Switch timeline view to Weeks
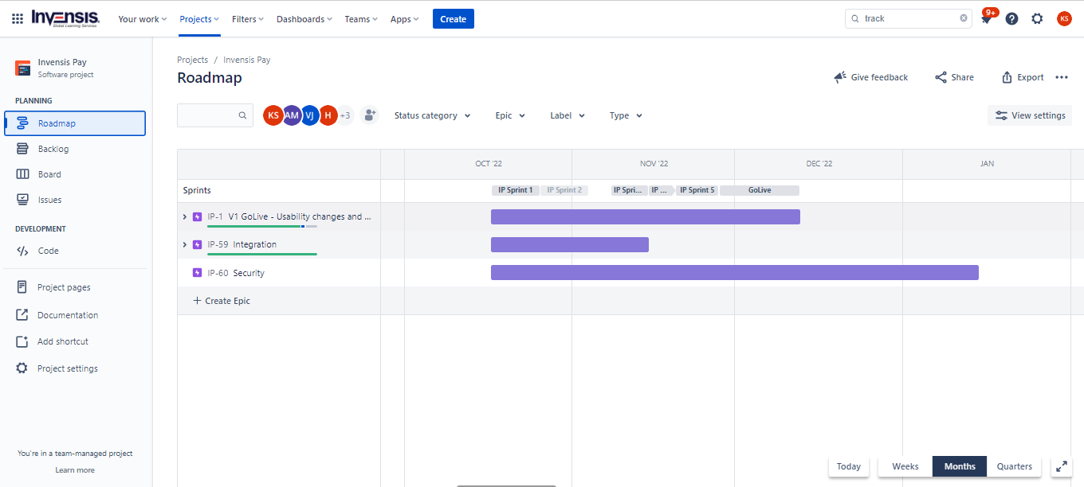The image size is (1084, 487). 905,467
